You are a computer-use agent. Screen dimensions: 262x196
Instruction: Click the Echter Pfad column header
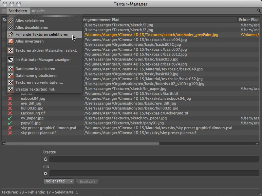[249, 20]
